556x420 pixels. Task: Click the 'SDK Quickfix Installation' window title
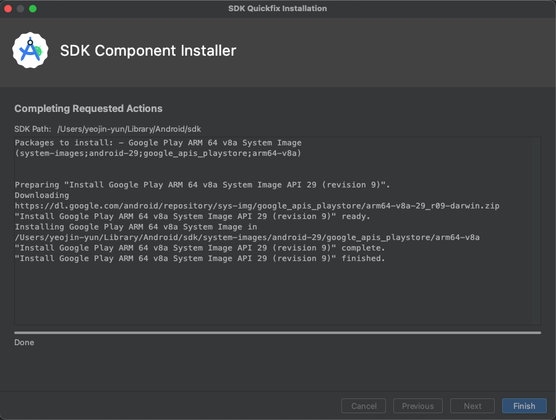point(278,9)
